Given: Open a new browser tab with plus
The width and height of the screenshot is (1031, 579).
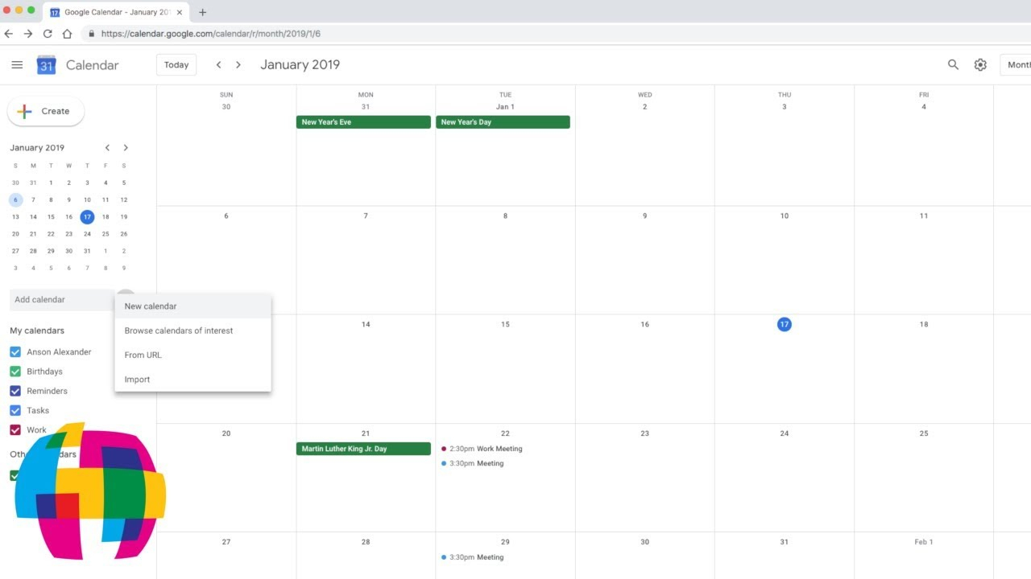Looking at the screenshot, I should [202, 12].
